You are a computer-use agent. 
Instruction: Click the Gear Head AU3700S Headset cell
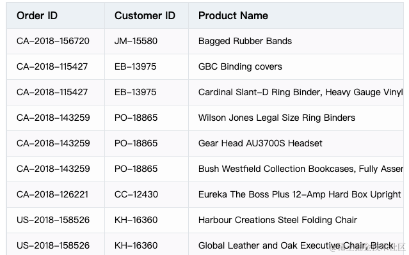[296, 143]
